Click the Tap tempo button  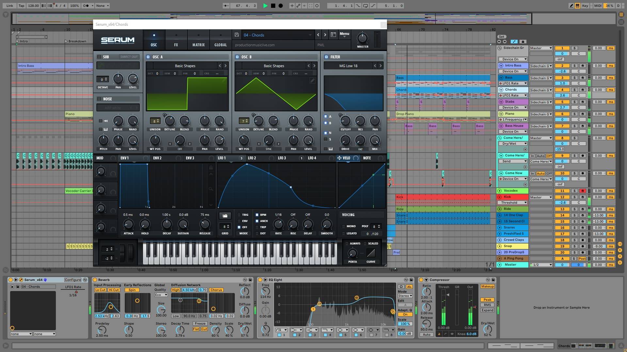point(21,6)
